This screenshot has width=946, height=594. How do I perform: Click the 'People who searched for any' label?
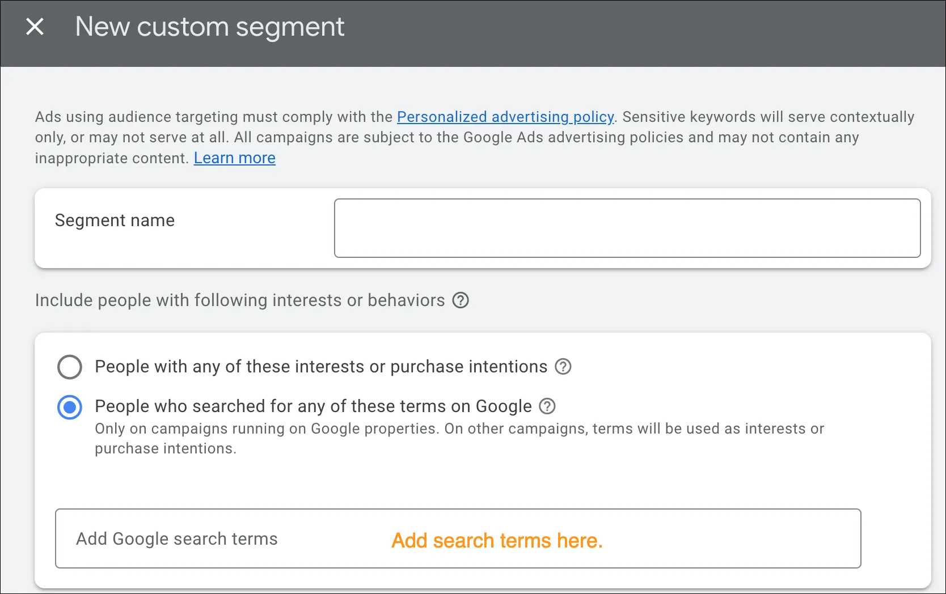point(313,406)
